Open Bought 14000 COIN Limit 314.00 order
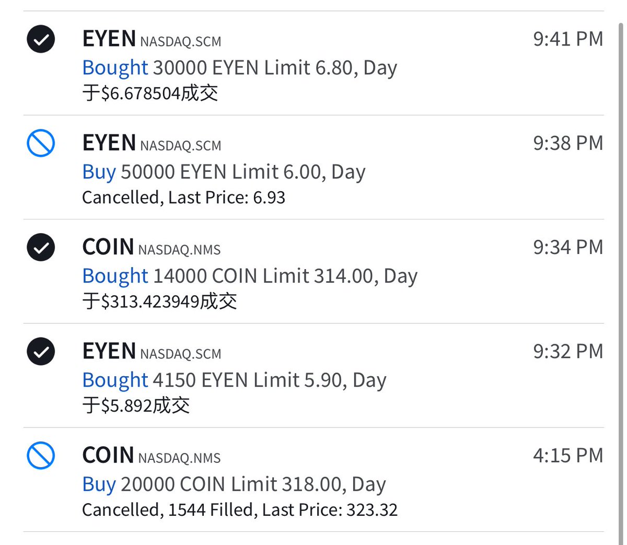The image size is (627, 545). tap(250, 276)
